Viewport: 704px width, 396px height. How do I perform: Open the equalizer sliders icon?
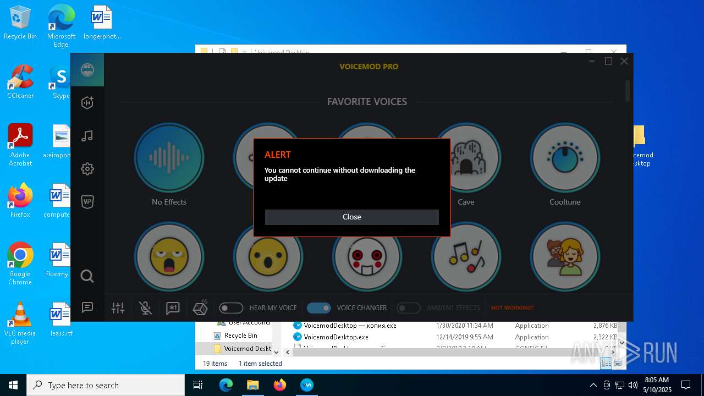(x=118, y=308)
